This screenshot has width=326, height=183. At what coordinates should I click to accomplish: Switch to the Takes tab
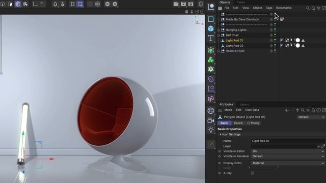(x=241, y=2)
